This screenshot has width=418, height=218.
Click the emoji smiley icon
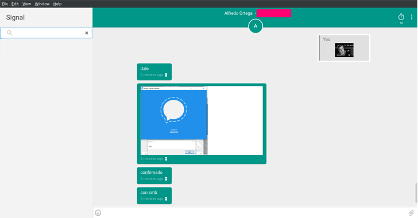point(98,213)
